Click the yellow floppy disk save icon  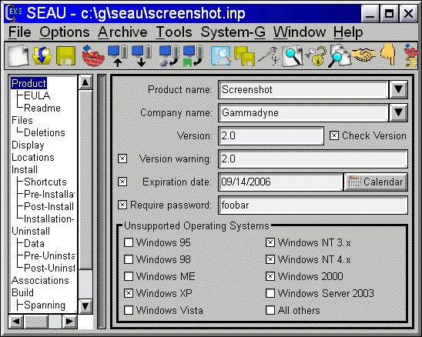click(x=65, y=55)
